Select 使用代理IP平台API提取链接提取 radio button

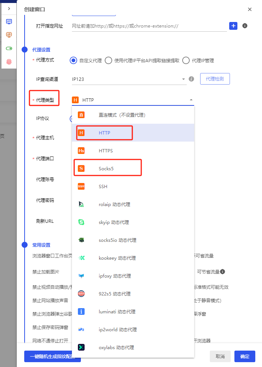108,61
